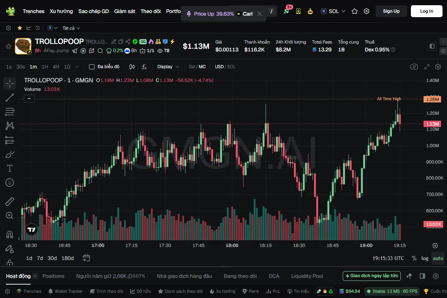Set chart range to 7d

click(x=40, y=258)
